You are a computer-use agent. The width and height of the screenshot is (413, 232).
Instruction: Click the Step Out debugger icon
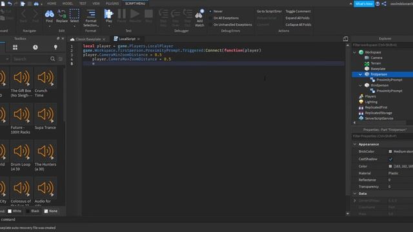[188, 14]
